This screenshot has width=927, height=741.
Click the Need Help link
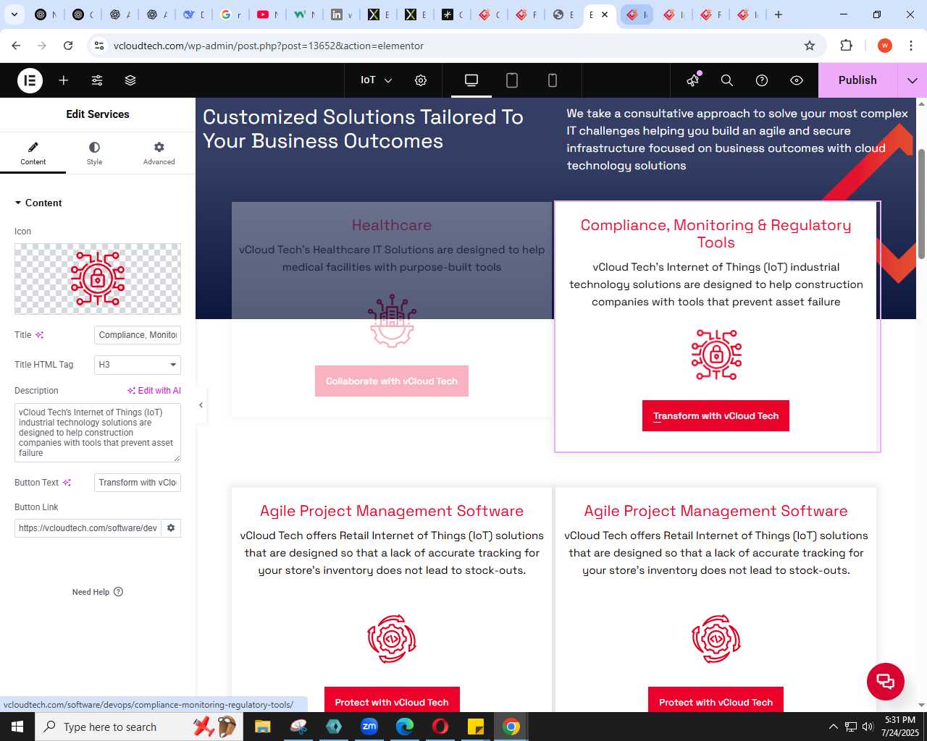click(98, 592)
